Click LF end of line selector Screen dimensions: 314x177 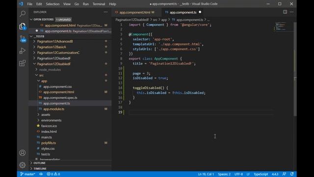click(x=248, y=174)
